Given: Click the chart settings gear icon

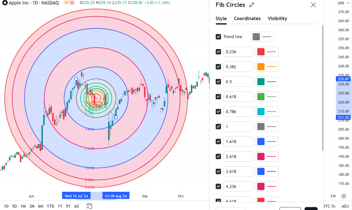Looking at the screenshot, I should 344,196.
